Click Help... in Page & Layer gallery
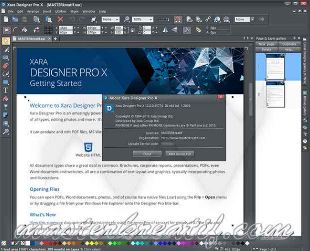This screenshot has height=251, width=310. 290,50
